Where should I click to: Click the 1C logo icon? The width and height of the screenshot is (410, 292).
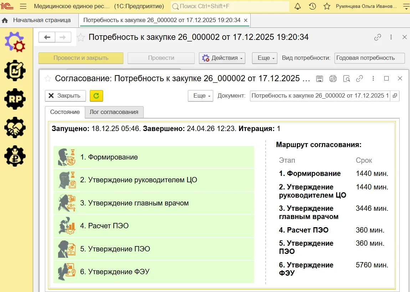[7, 6]
